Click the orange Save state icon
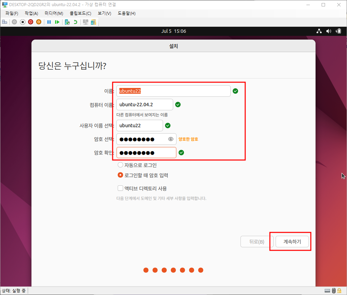The width and height of the screenshot is (347, 295). tap(39, 22)
